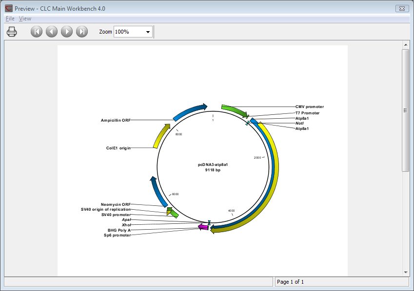Click the next page arrow button

click(67, 32)
